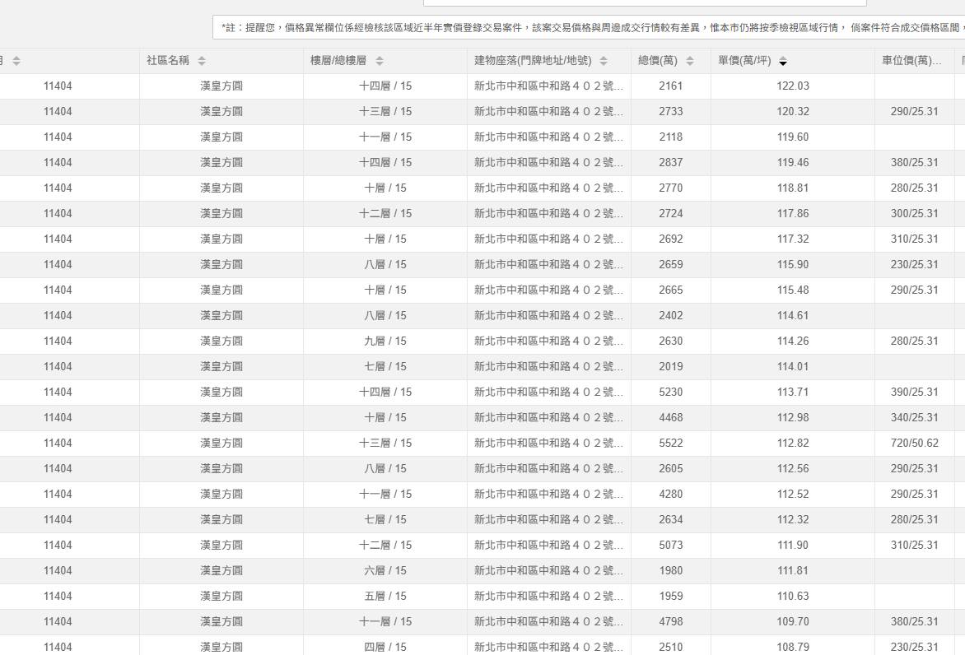Click the 樓層/總樓層 header text

coord(338,60)
